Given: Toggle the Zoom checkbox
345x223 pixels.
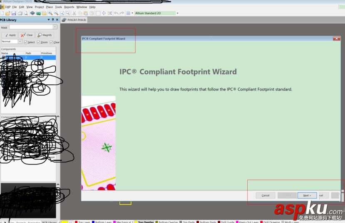Looking at the screenshot, I should (x=39, y=42).
